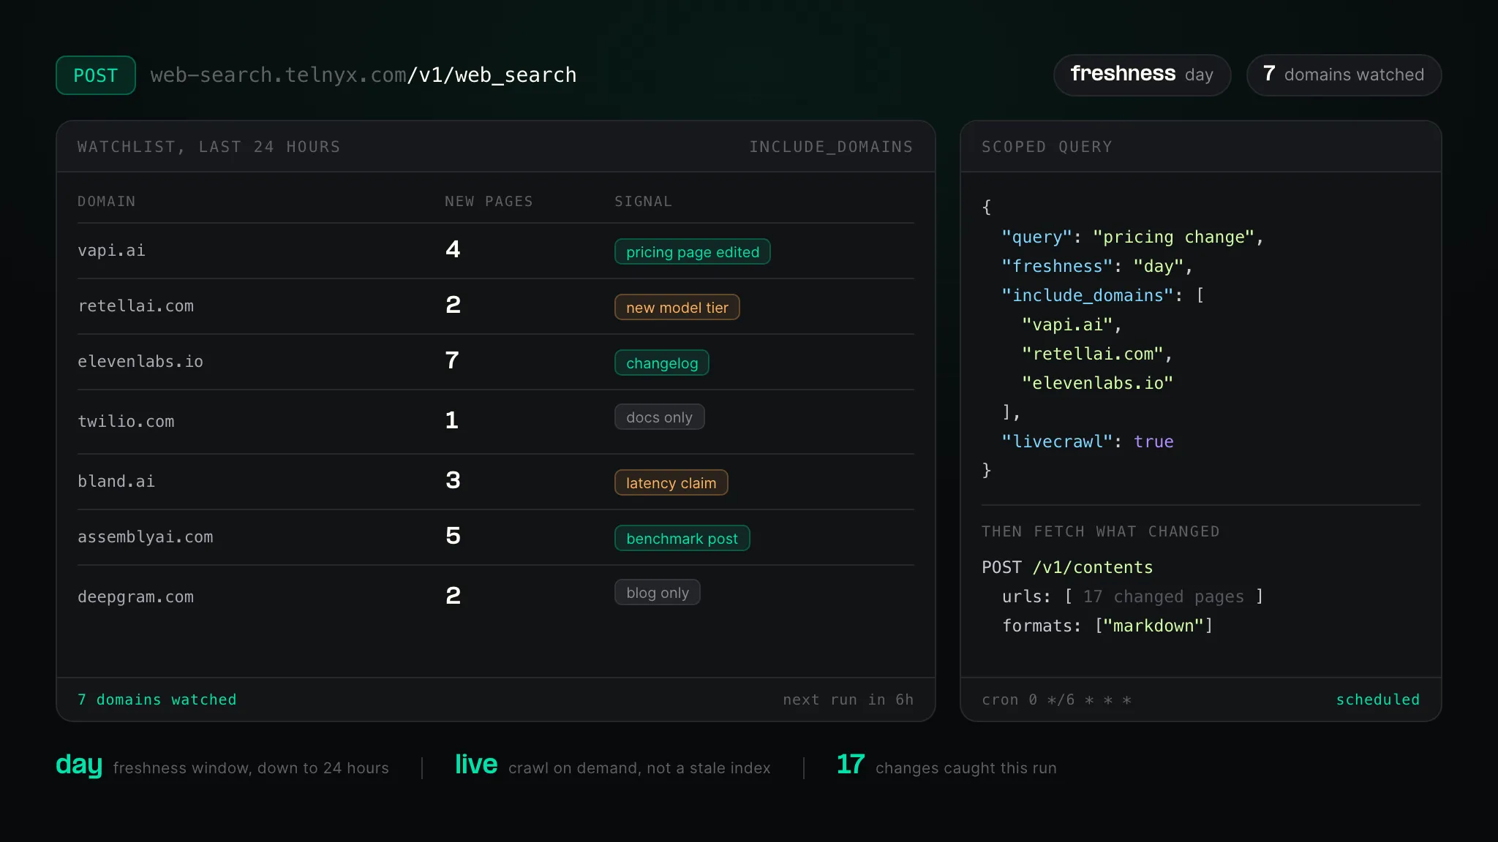Screen dimensions: 1498x842
Task: Select the bland.ai domain row
Action: [x=496, y=482]
